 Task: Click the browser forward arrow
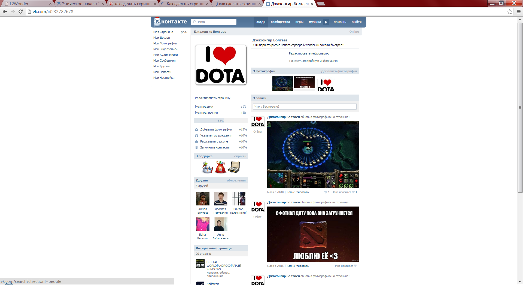13,11
